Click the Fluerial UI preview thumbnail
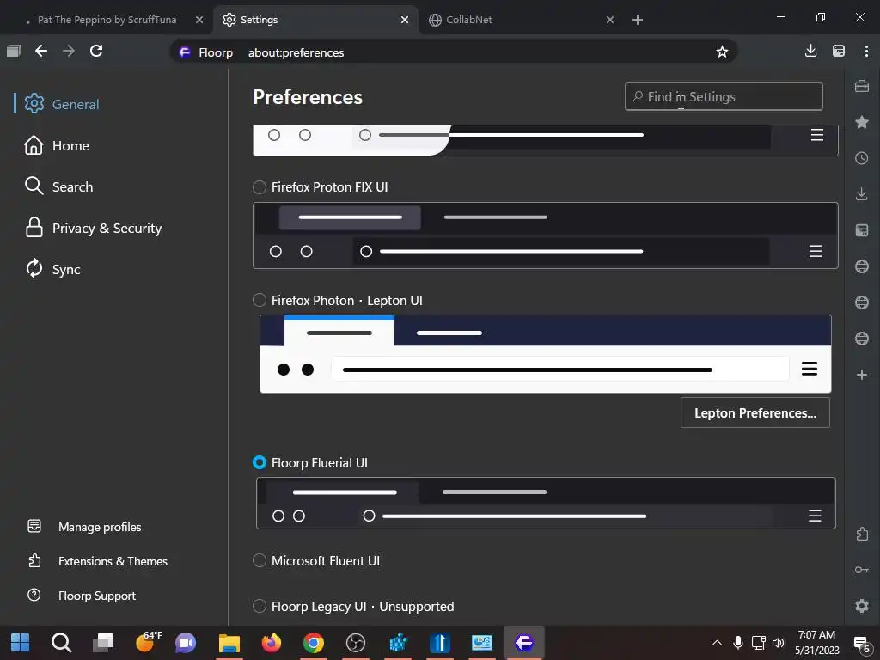Viewport: 880px width, 660px height. tap(546, 504)
